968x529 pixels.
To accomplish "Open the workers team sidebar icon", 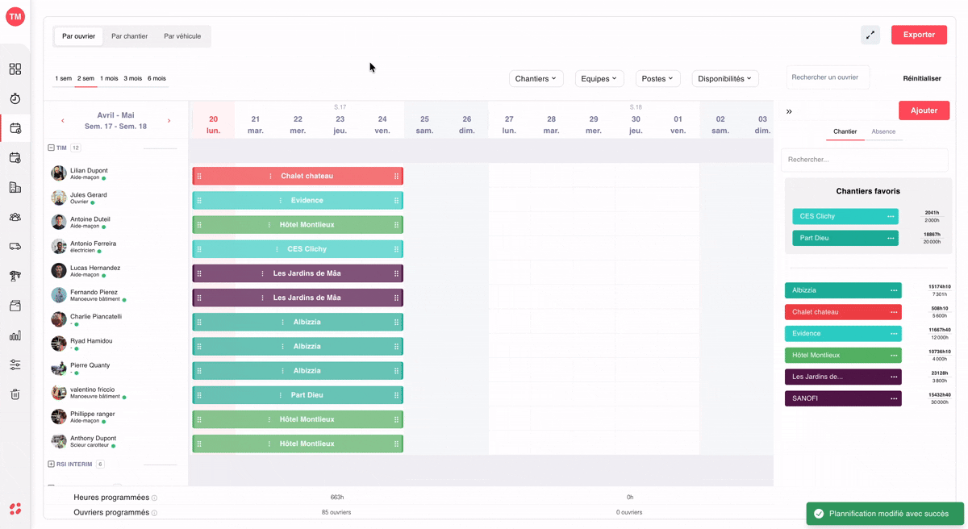I will click(x=15, y=217).
